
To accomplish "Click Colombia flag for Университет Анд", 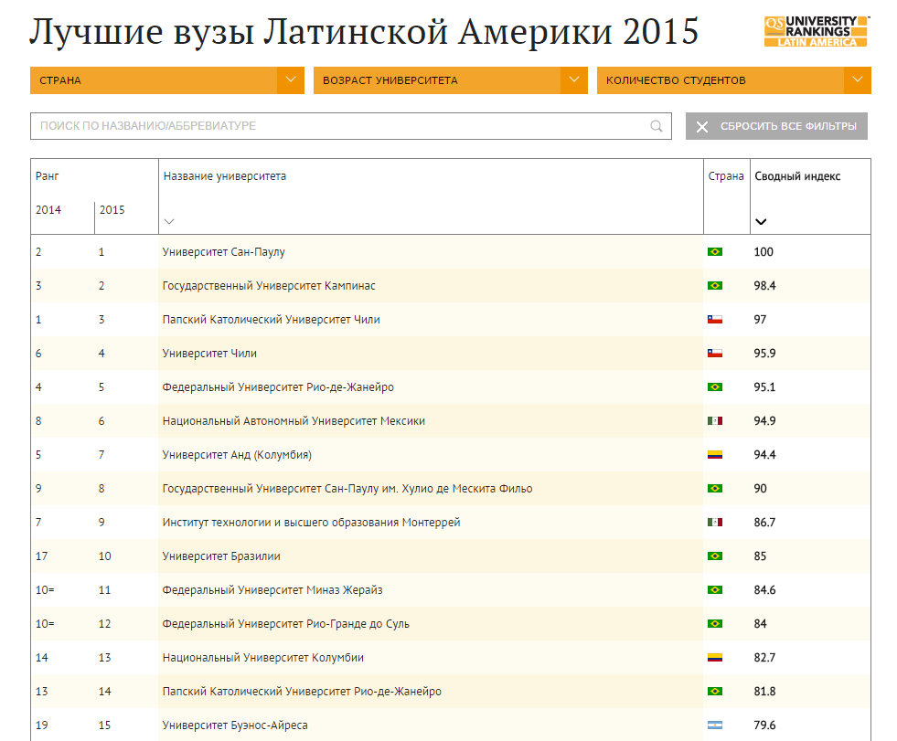I will pyautogui.click(x=714, y=454).
